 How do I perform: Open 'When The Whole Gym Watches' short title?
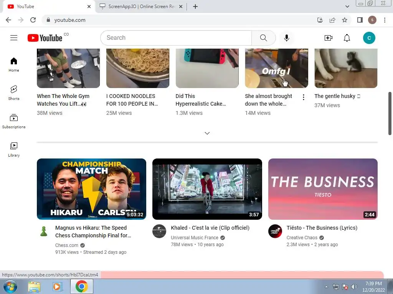[63, 100]
